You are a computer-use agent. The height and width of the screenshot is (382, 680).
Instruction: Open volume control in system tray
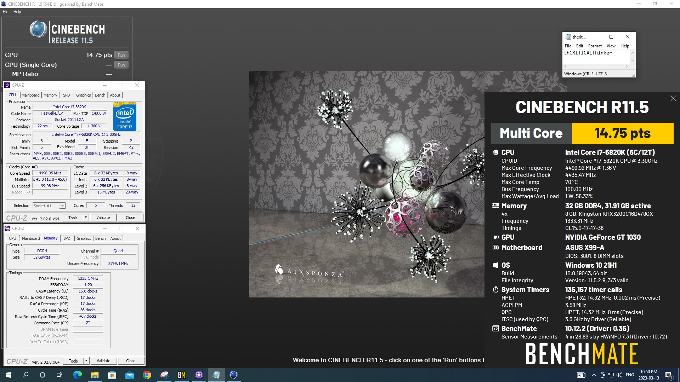tap(619, 375)
